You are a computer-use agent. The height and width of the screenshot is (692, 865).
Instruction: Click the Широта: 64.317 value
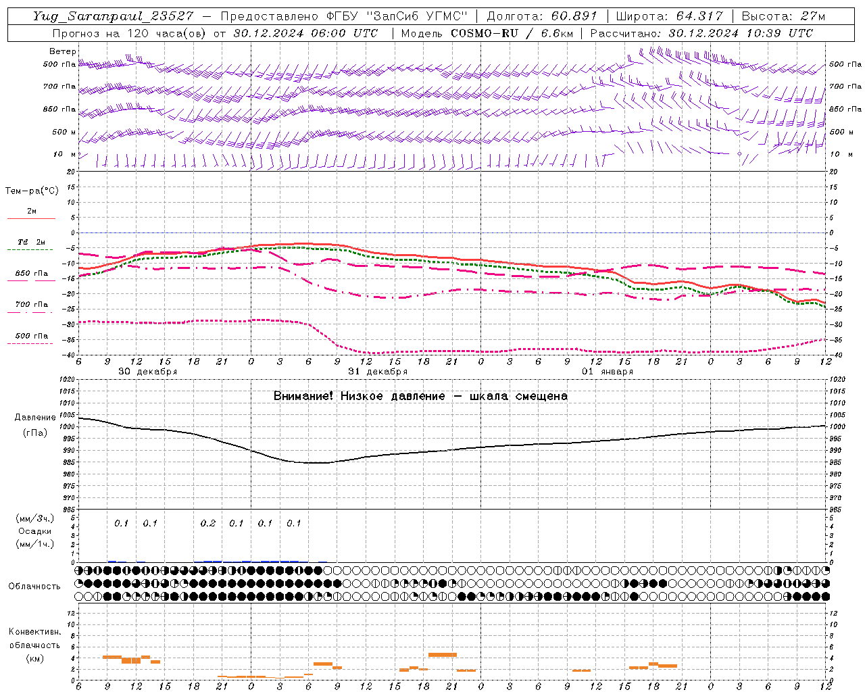[669, 16]
